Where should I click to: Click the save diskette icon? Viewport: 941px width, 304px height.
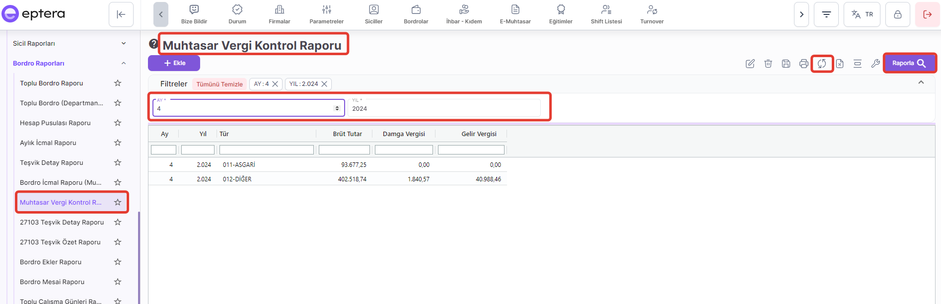(786, 64)
